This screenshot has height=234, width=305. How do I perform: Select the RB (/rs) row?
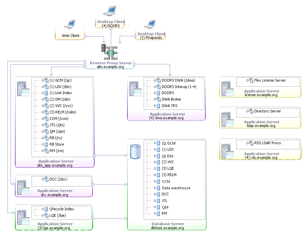pos(52,138)
